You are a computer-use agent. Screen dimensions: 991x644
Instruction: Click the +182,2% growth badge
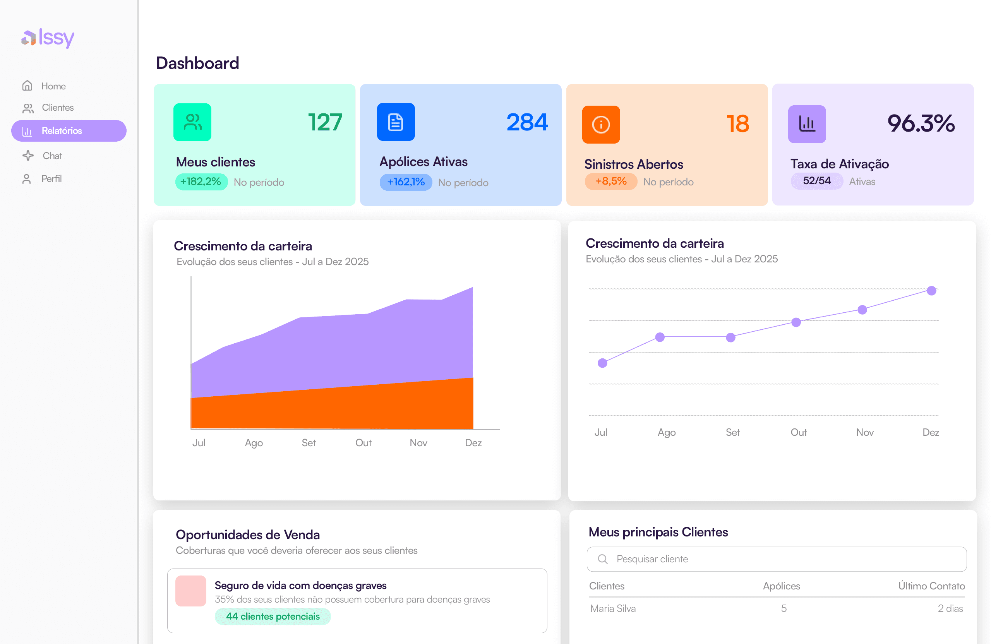point(201,182)
